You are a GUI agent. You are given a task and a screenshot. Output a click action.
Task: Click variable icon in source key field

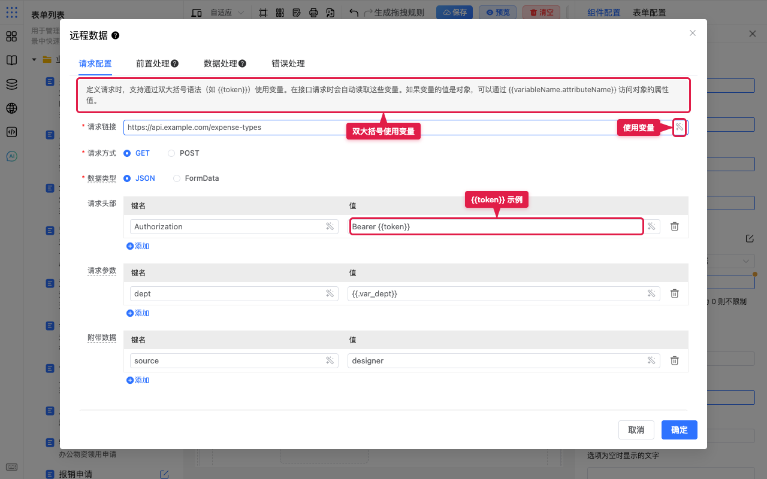330,360
